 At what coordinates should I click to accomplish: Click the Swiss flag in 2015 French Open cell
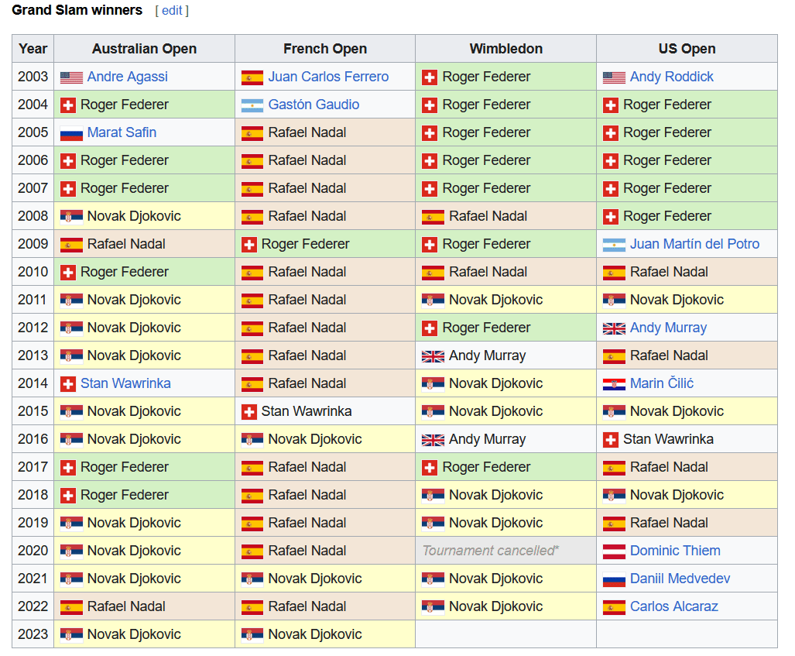click(x=249, y=413)
